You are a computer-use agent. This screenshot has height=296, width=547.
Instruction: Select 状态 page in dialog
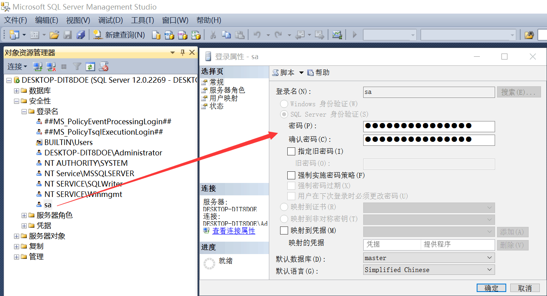tap(216, 106)
